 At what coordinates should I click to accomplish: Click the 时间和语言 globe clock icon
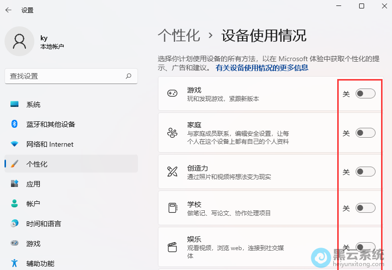point(14,223)
